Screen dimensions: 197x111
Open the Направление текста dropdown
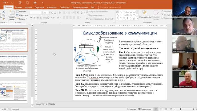coord(97,12)
